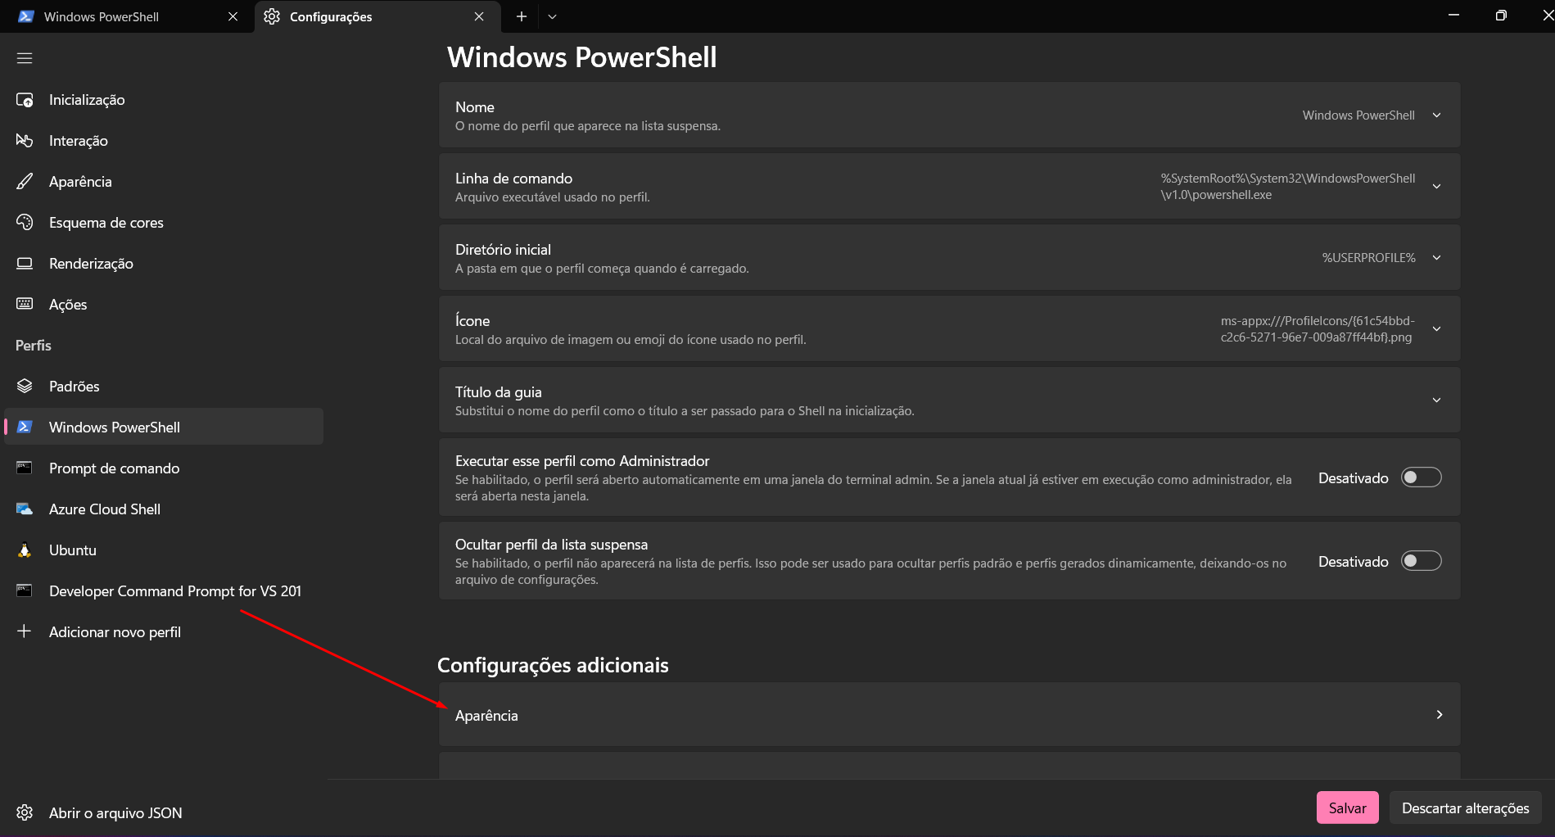The width and height of the screenshot is (1555, 837).
Task: Select the Prompt de comando profile
Action: [x=114, y=468]
